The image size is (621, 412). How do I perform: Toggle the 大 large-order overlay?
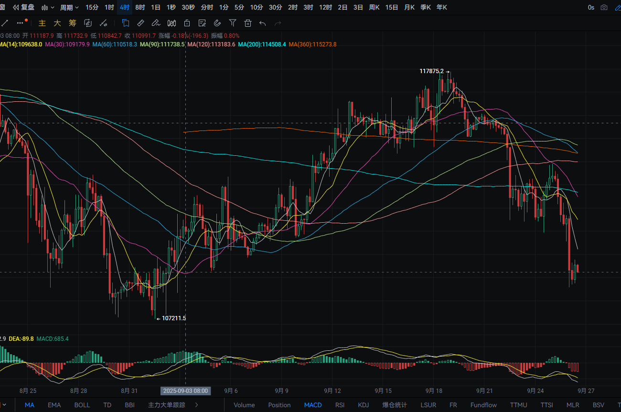(57, 23)
